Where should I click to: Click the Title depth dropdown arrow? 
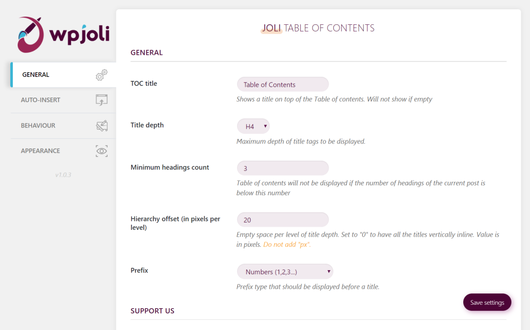(x=265, y=127)
